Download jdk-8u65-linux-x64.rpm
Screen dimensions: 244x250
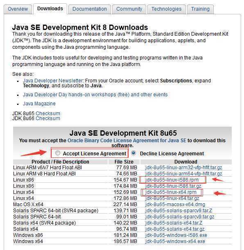[171, 192]
